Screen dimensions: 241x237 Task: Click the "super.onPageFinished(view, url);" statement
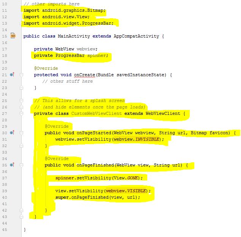pyautogui.click(x=98, y=197)
